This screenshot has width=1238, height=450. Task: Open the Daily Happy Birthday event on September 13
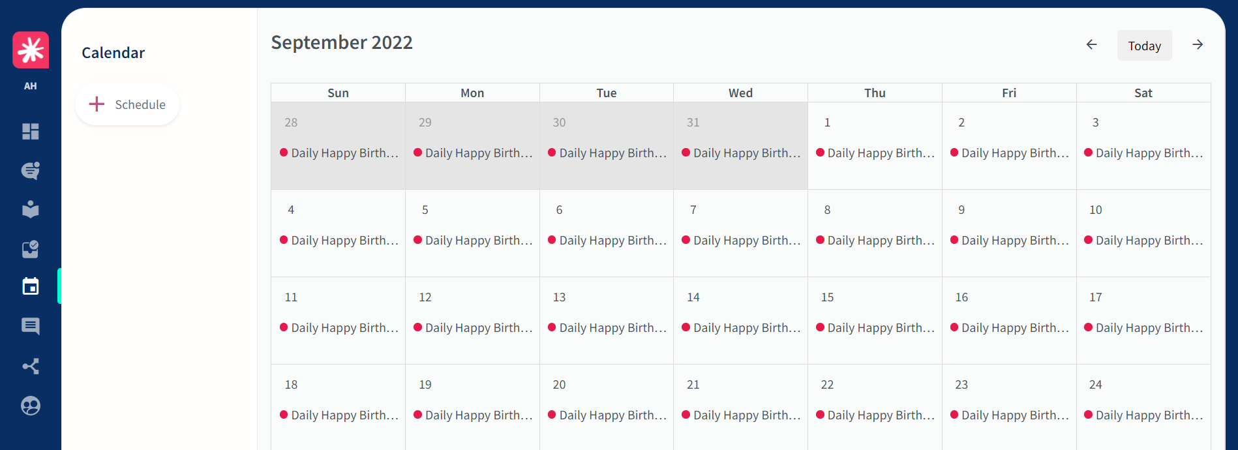point(607,327)
